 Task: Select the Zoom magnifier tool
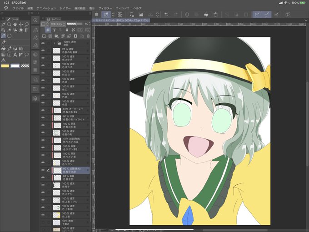click(x=9, y=25)
